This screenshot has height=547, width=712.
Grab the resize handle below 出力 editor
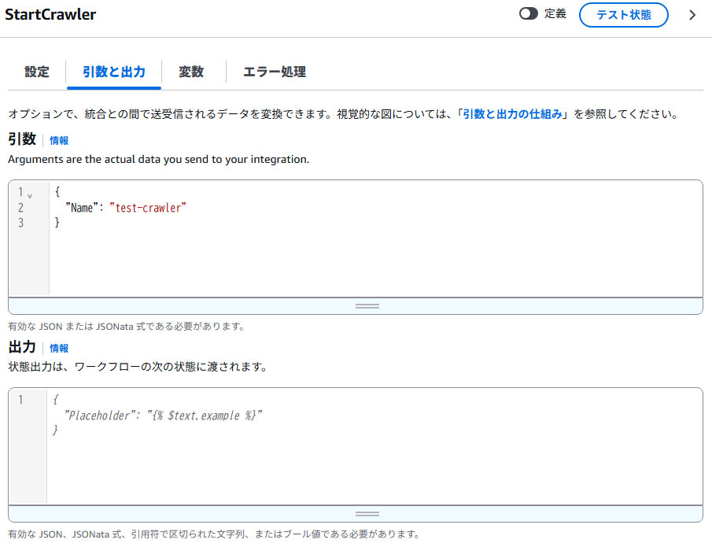pyautogui.click(x=367, y=514)
